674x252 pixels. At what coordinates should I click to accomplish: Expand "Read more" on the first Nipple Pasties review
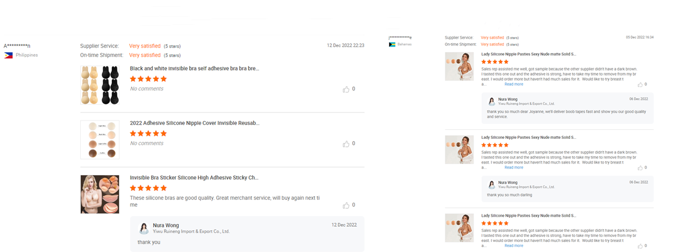pyautogui.click(x=513, y=84)
